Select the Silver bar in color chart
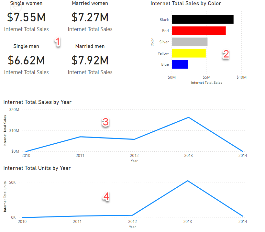The image size is (265, 232). tap(190, 42)
